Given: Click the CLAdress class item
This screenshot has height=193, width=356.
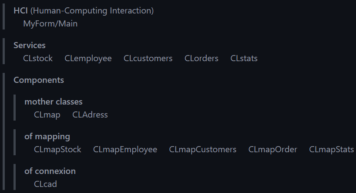Looking at the screenshot, I should 90,114.
